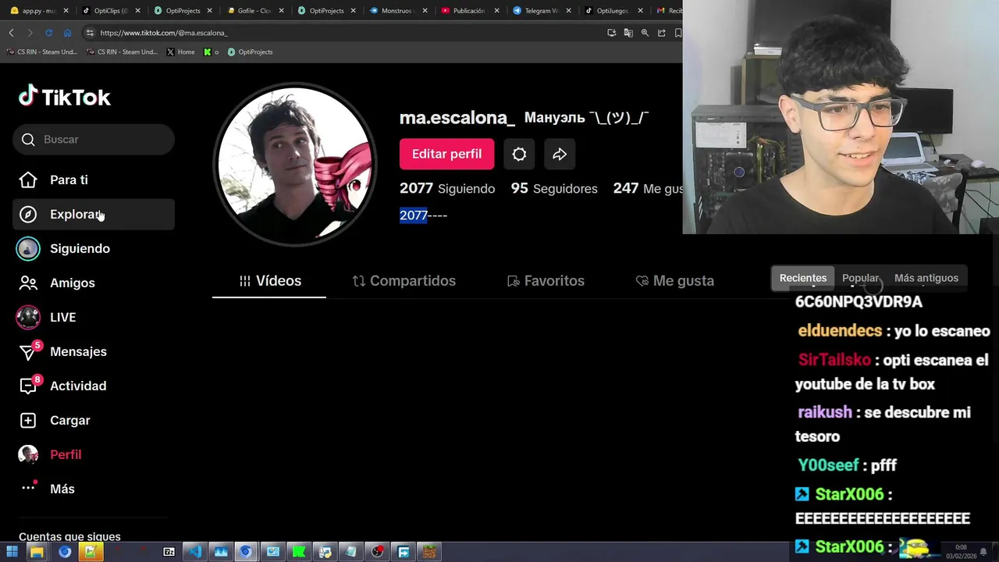This screenshot has width=999, height=562.
Task: Click SirTailsko chat username
Action: coord(834,360)
